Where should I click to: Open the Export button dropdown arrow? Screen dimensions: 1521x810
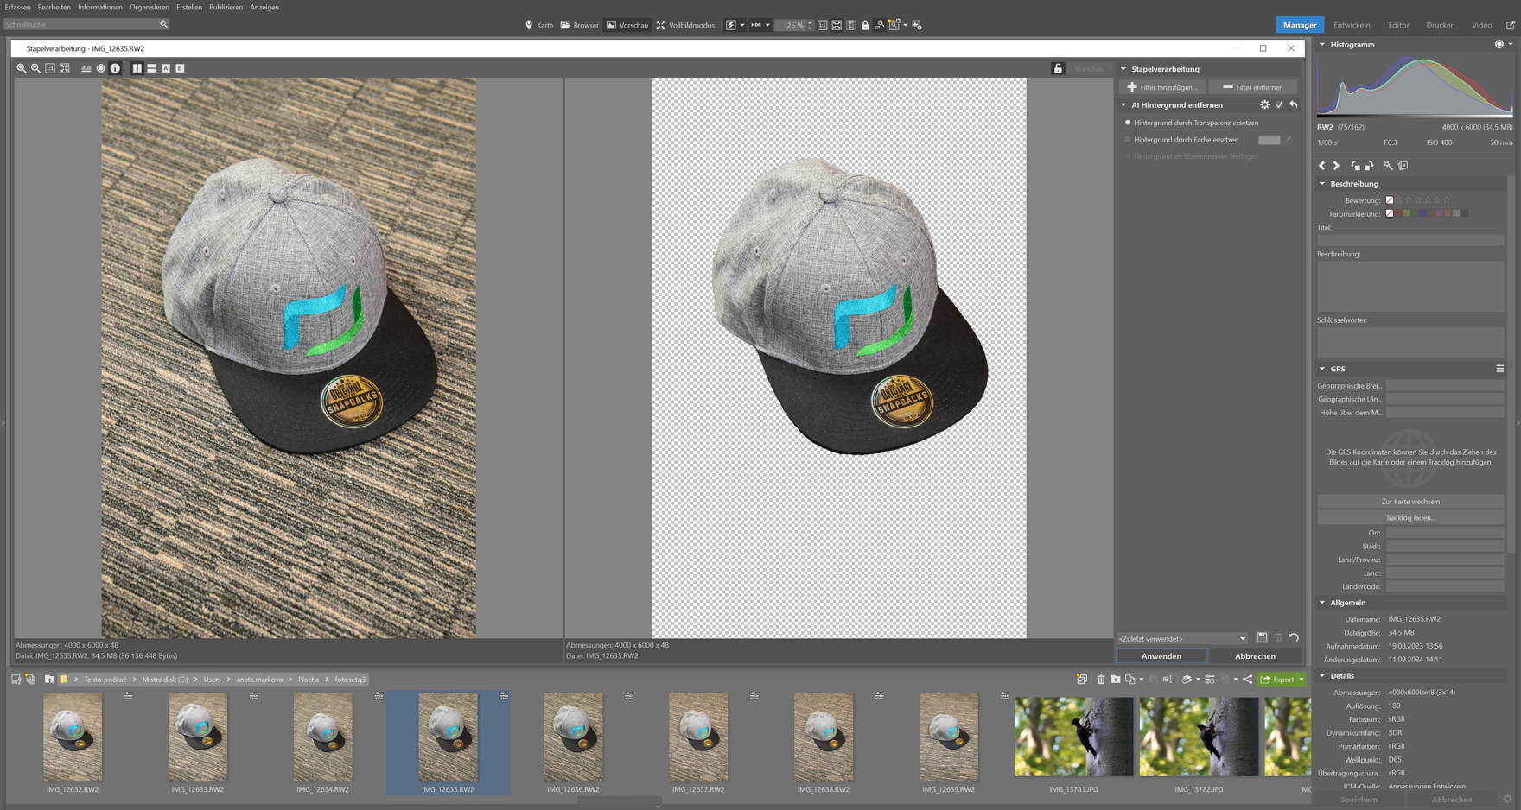point(1301,680)
